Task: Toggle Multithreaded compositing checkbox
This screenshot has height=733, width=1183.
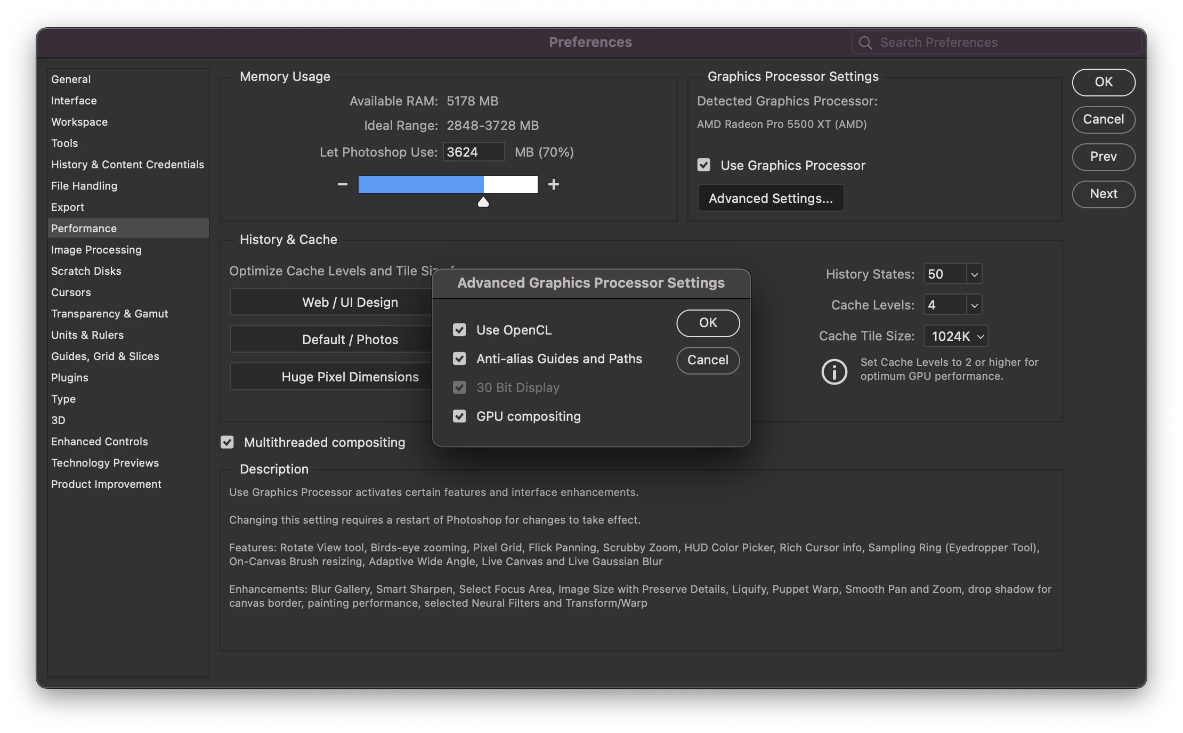Action: (x=228, y=443)
